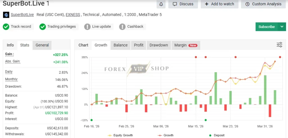Select the Margin chart tab
Image resolution: width=288 pixels, height=138 pixels.
pyautogui.click(x=186, y=45)
